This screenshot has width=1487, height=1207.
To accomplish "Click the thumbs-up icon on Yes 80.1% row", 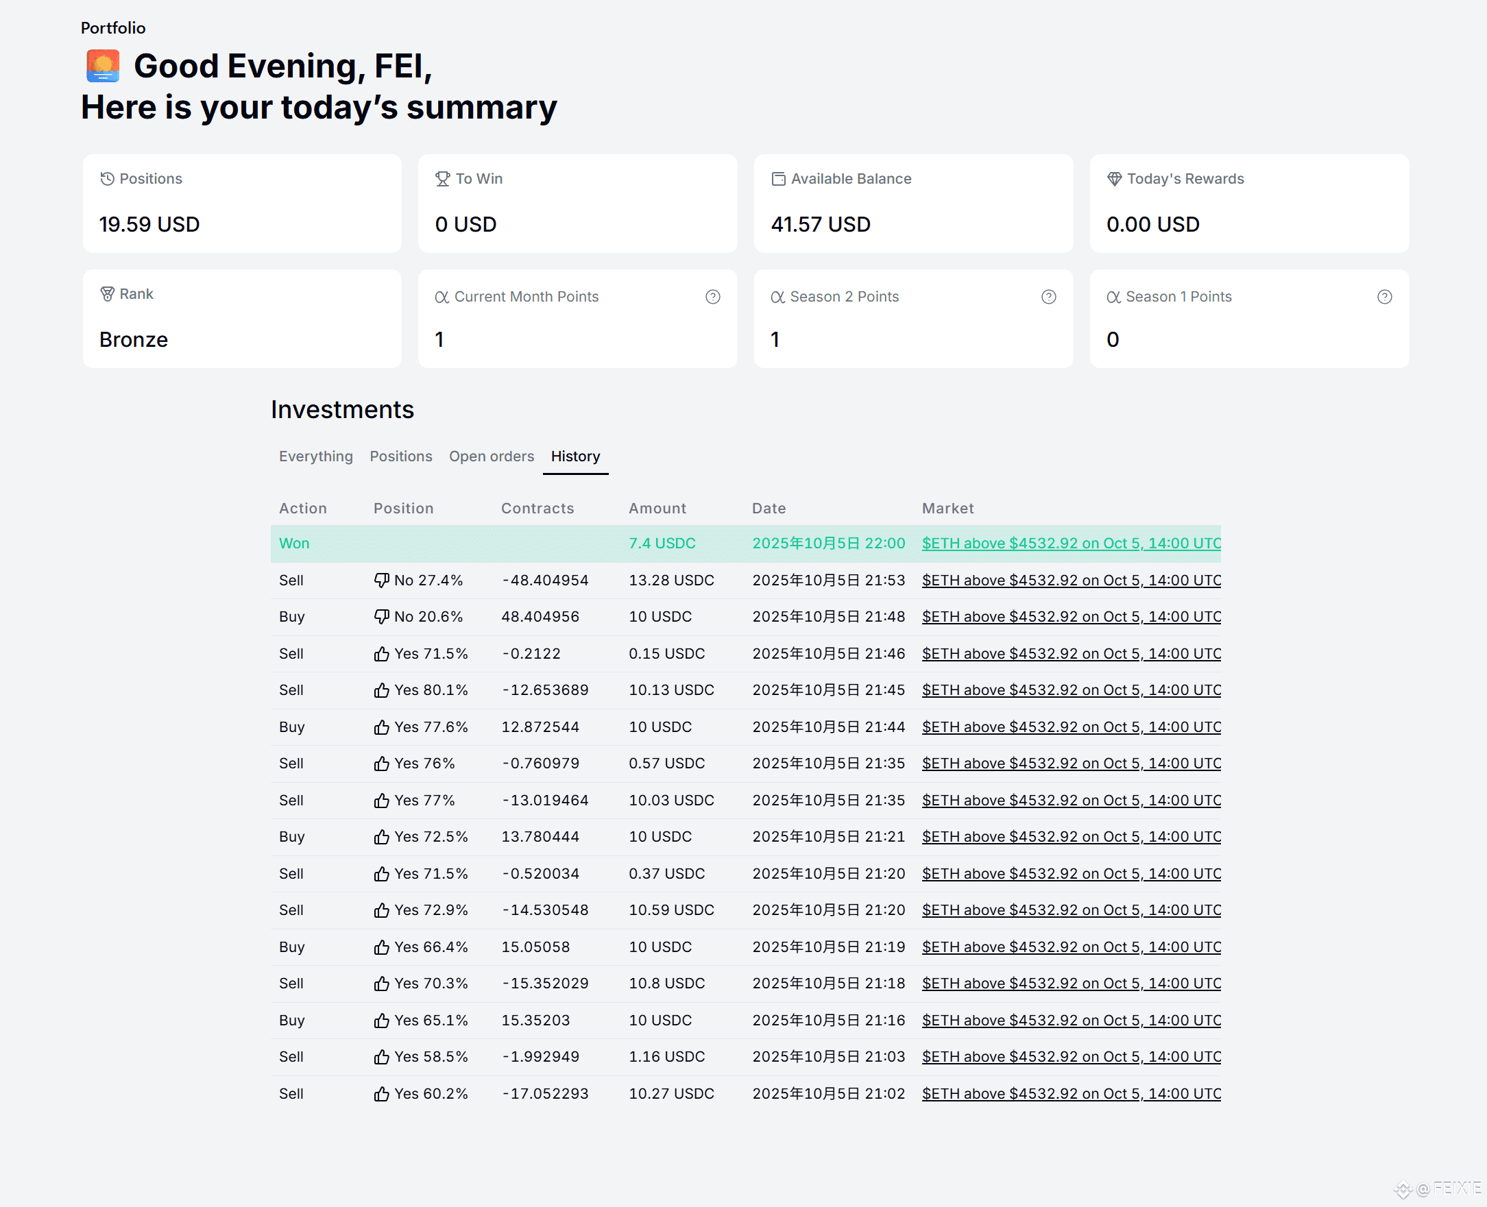I will click(381, 690).
